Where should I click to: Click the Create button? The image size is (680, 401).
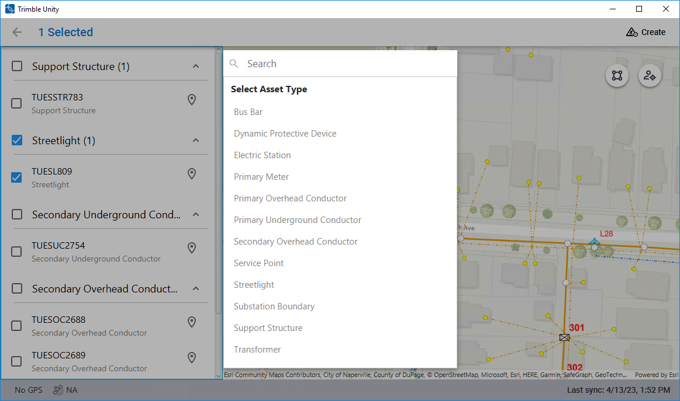coord(646,32)
